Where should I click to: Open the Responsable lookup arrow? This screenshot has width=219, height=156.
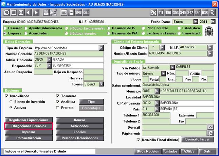point(49,66)
